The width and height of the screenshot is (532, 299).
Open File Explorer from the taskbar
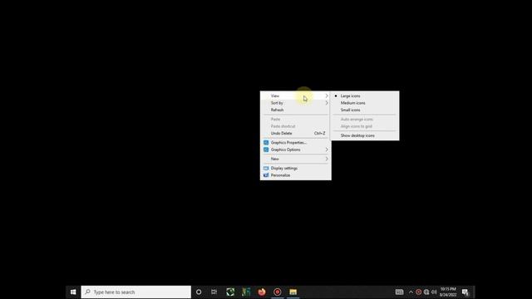293,292
